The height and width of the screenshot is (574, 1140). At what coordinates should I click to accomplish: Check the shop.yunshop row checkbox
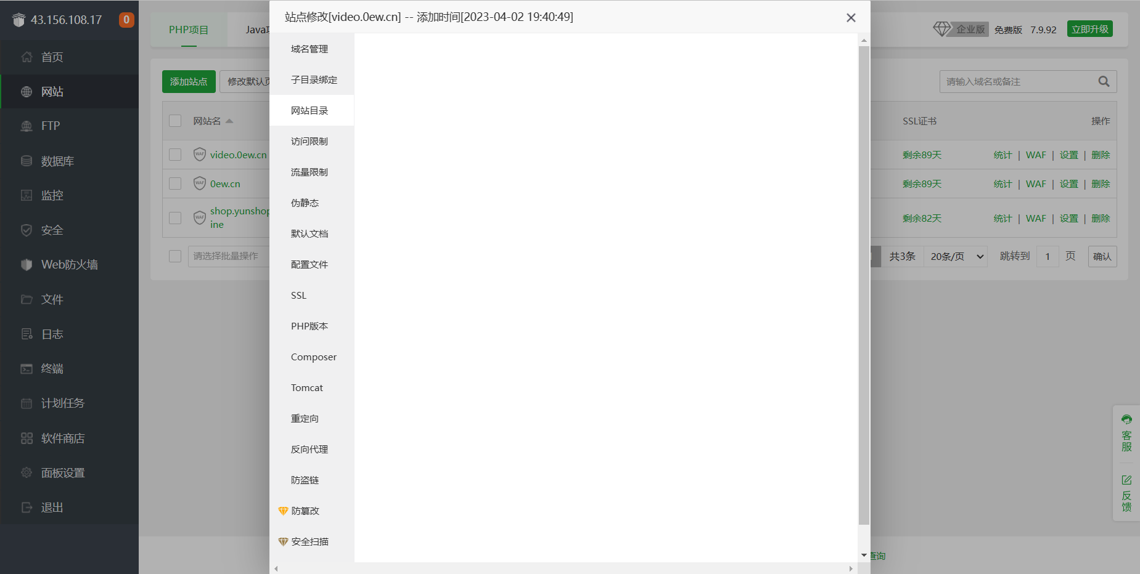click(x=175, y=218)
